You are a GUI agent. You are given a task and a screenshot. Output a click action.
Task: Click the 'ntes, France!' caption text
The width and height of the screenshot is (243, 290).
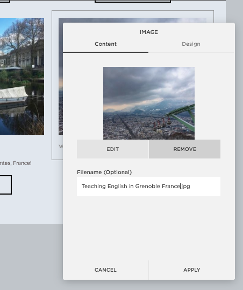16,163
